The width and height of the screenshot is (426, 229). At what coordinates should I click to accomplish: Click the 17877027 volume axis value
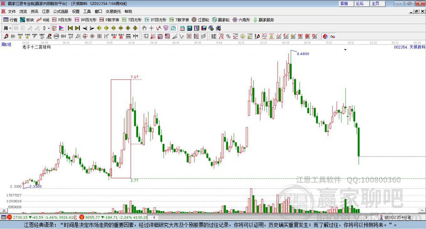[14, 195]
